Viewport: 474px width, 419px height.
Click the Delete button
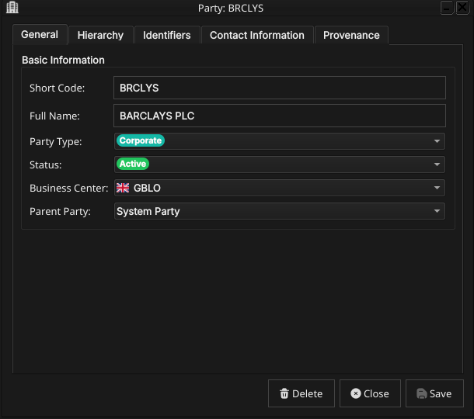pos(301,393)
